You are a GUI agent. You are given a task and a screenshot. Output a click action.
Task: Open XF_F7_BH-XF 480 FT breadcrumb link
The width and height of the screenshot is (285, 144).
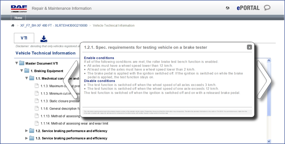click(x=54, y=26)
